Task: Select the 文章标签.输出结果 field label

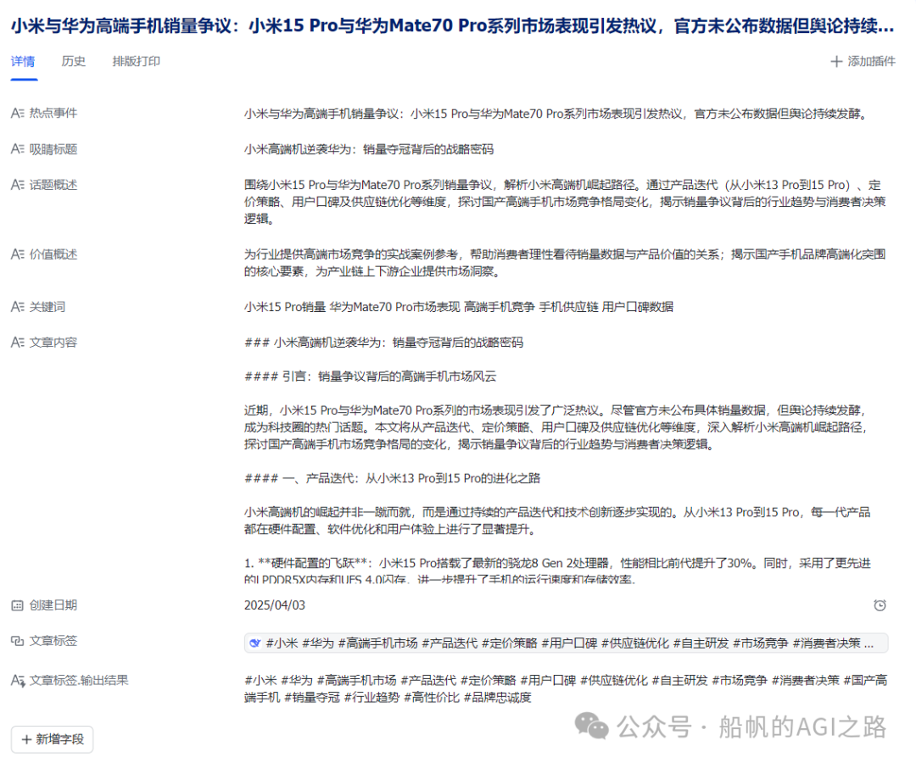Action: pyautogui.click(x=79, y=681)
